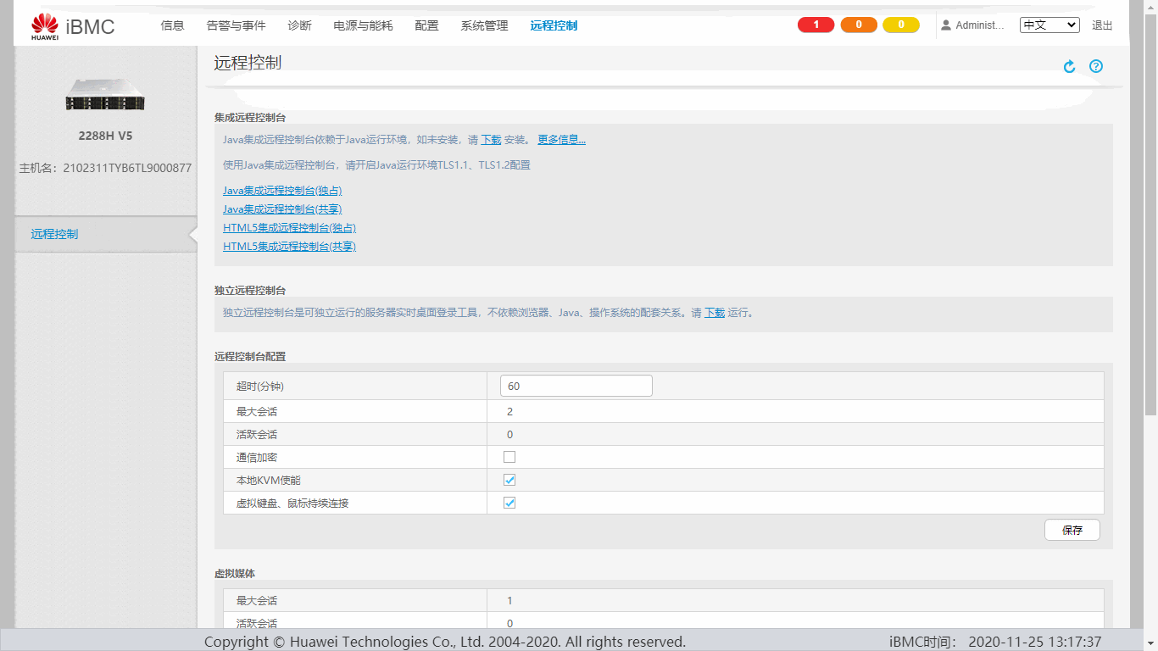Open the 电源与能耗 menu

363,25
